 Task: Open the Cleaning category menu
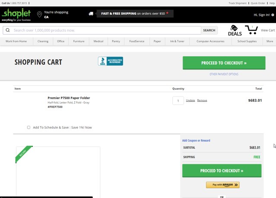(43, 41)
